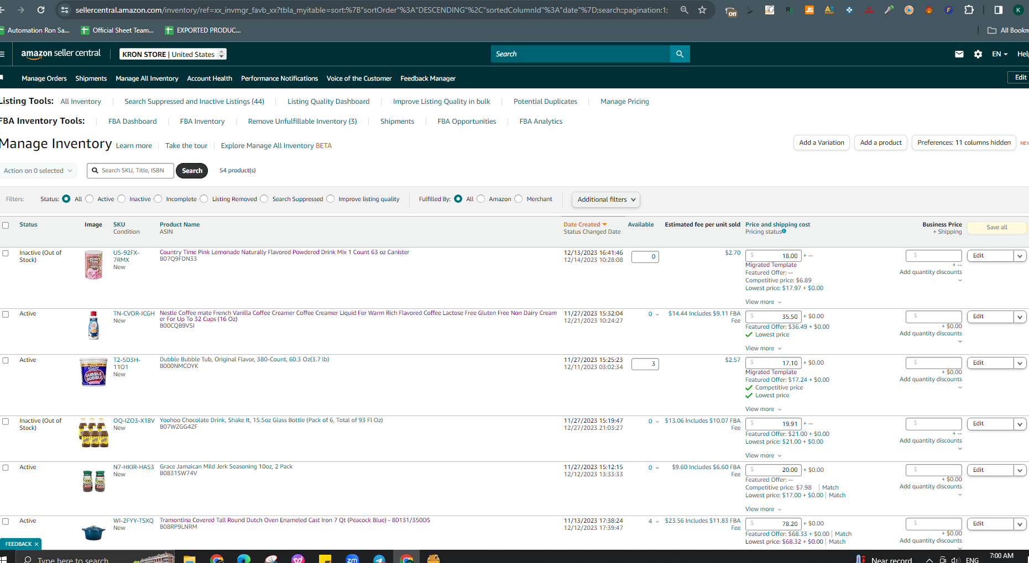This screenshot has height=563, width=1029.
Task: Open Edit dropdown arrow for Nestle Coffee mate
Action: click(1020, 317)
